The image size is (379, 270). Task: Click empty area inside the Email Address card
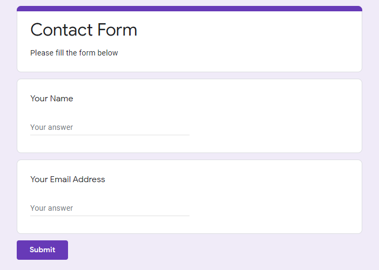[x=275, y=197]
